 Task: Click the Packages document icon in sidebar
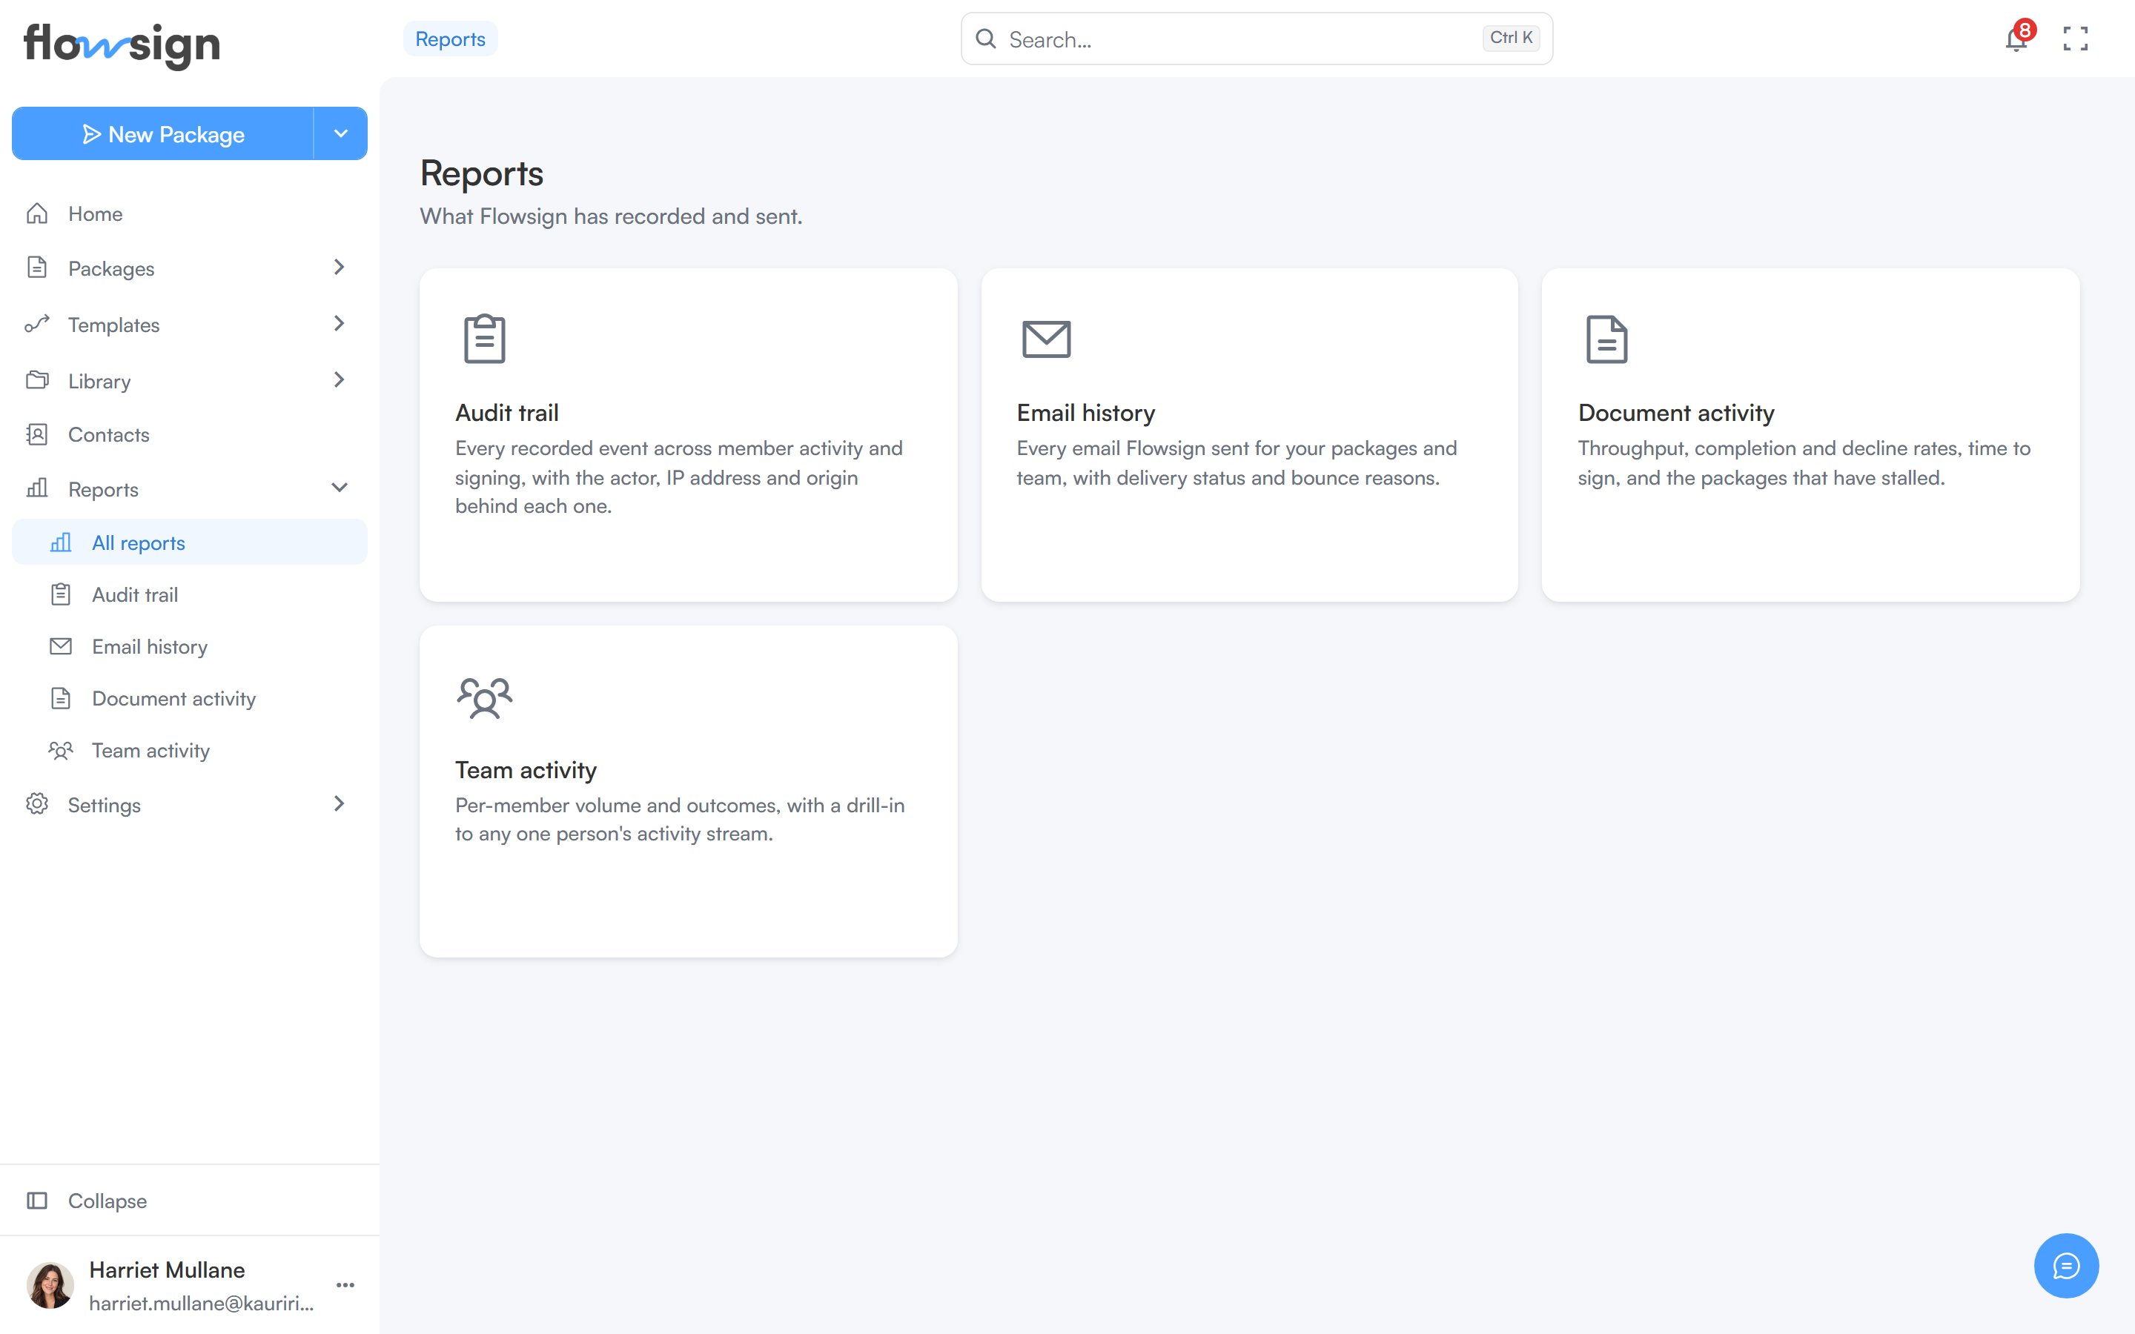click(x=37, y=268)
